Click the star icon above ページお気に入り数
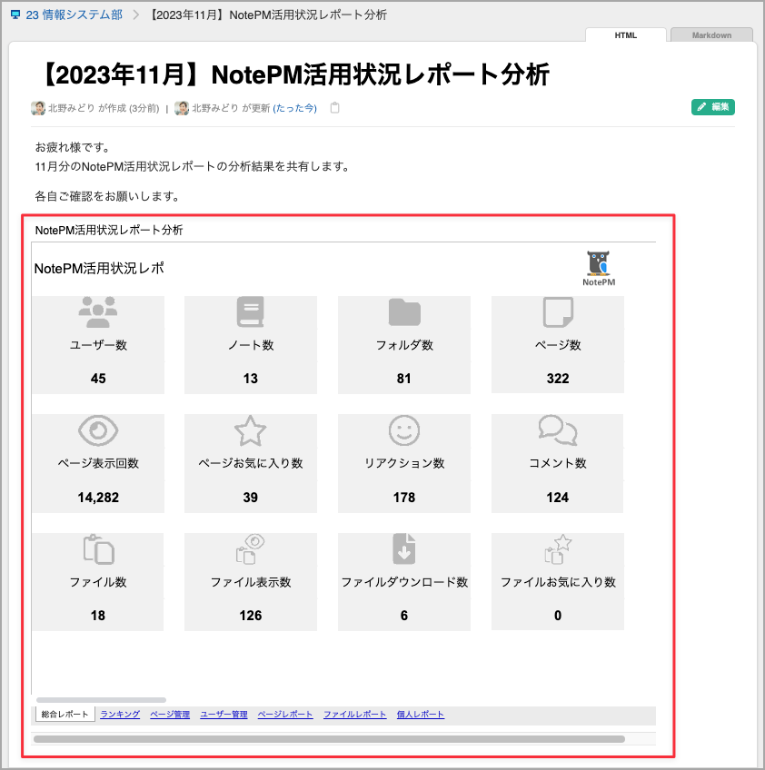Image resolution: width=765 pixels, height=770 pixels. click(251, 430)
